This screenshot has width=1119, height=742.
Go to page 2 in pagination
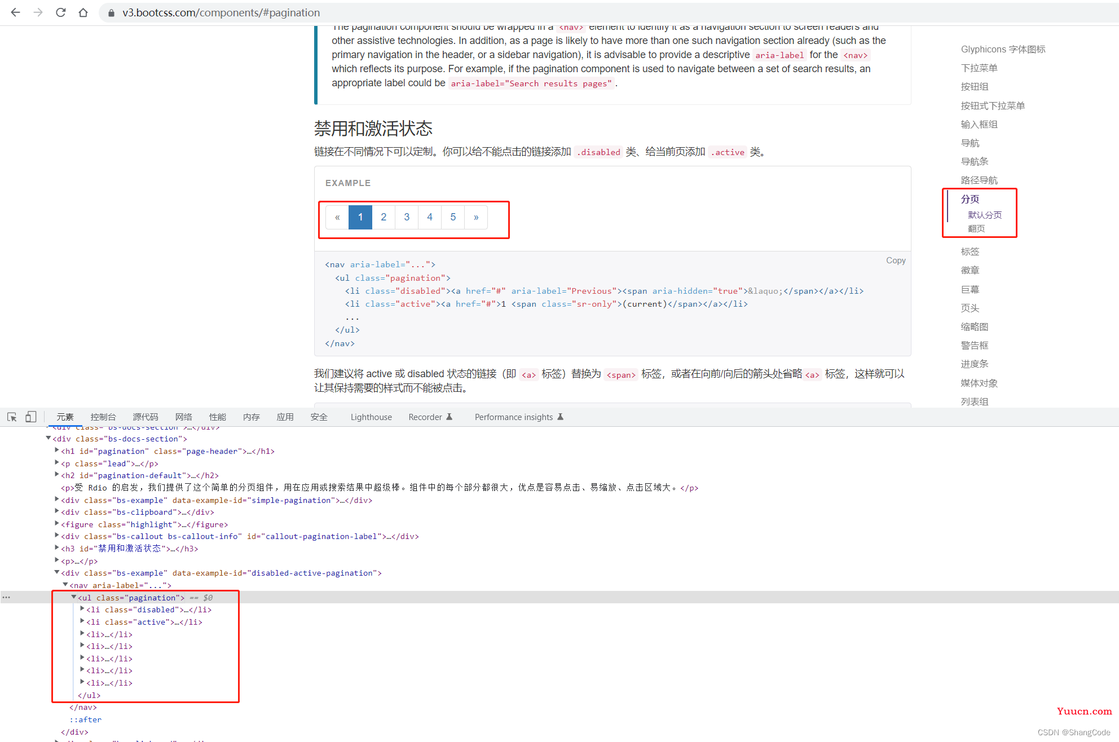384,217
